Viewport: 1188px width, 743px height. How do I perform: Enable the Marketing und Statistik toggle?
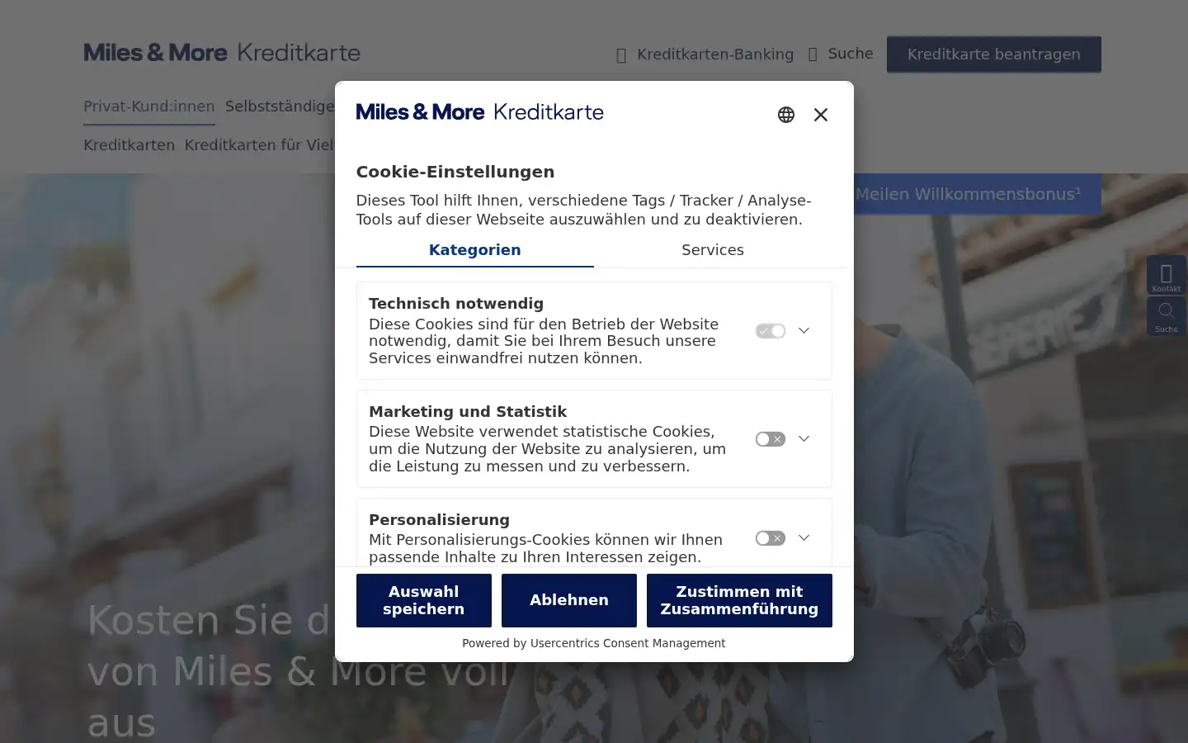[771, 439]
